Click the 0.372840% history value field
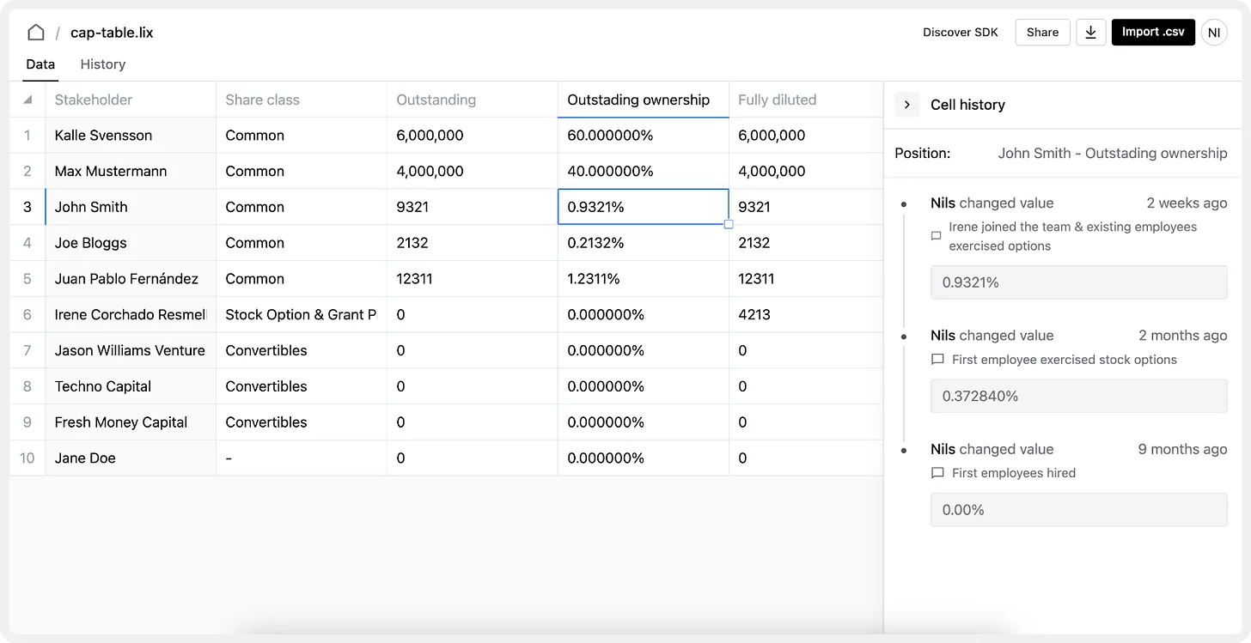Screen dimensions: 1251x643 coord(1078,396)
